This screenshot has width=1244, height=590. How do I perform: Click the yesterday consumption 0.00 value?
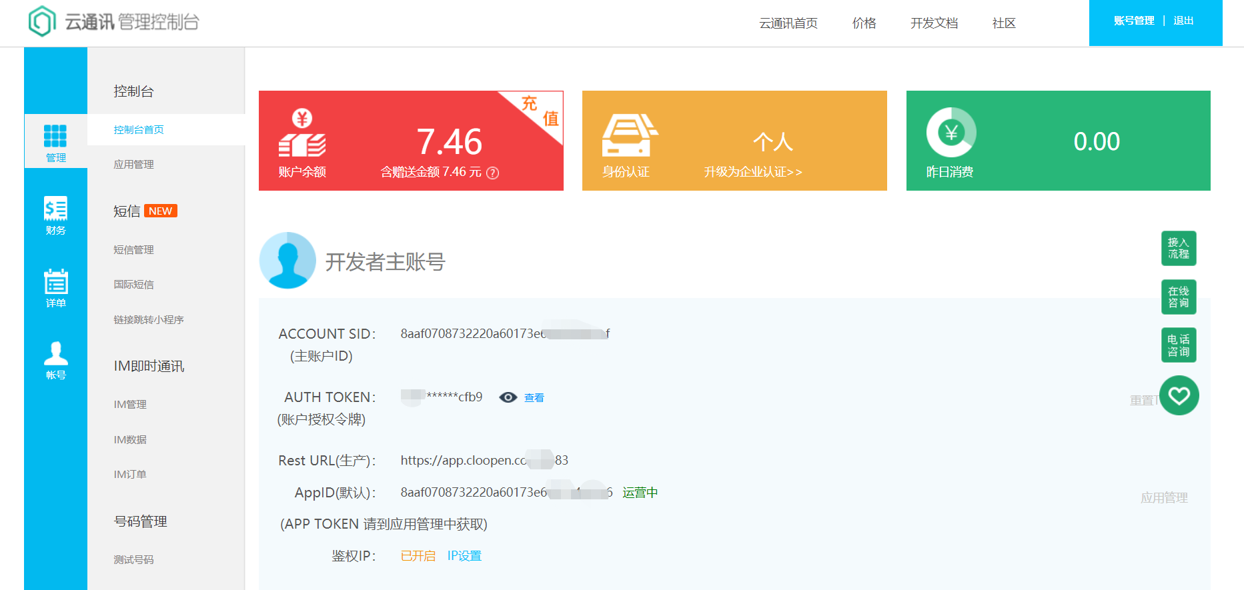coord(1097,141)
